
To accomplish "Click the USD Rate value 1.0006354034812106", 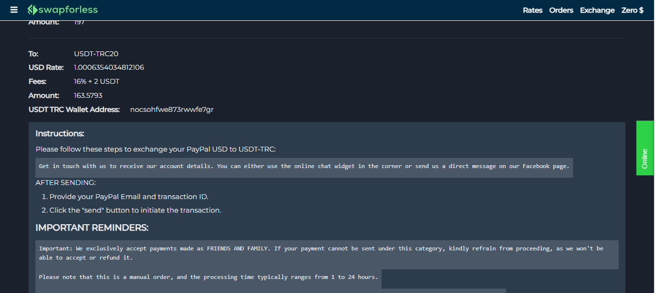I will tap(109, 67).
